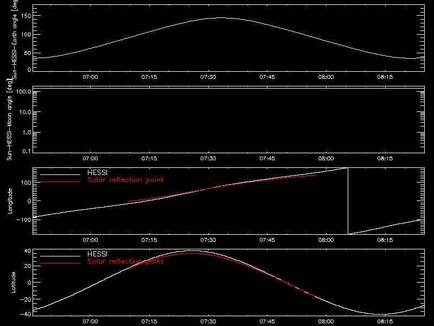Click 07:15 time label under Latitude plot
Viewport: 434px width, 326px height.
pyautogui.click(x=149, y=322)
